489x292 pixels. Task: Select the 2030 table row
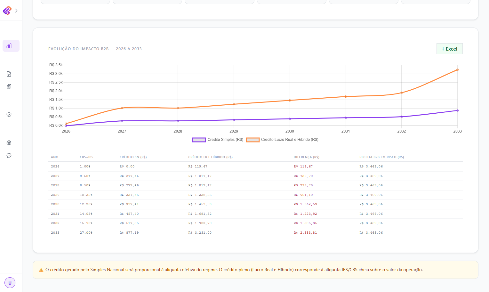point(255,204)
